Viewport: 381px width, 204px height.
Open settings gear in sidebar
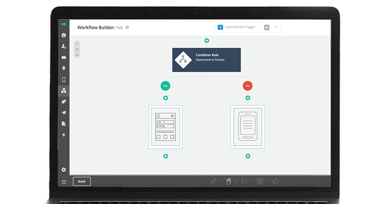(64, 170)
